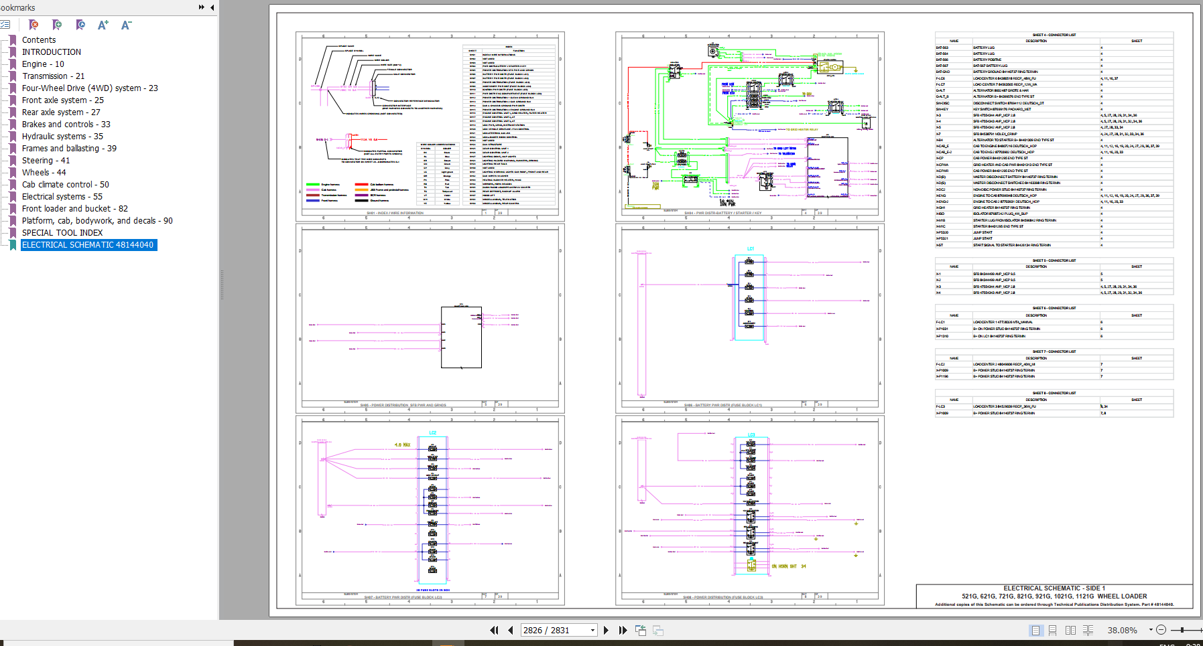This screenshot has height=646, width=1203.
Task: Click the add new bookmark icon
Action: pyautogui.click(x=57, y=25)
